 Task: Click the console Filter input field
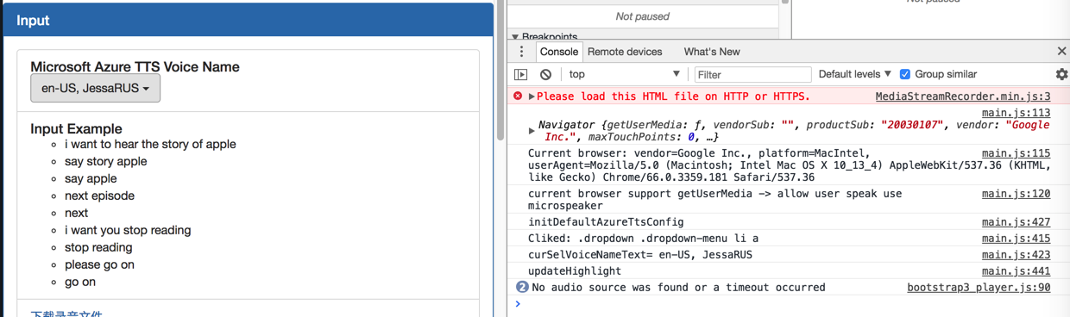pyautogui.click(x=752, y=74)
